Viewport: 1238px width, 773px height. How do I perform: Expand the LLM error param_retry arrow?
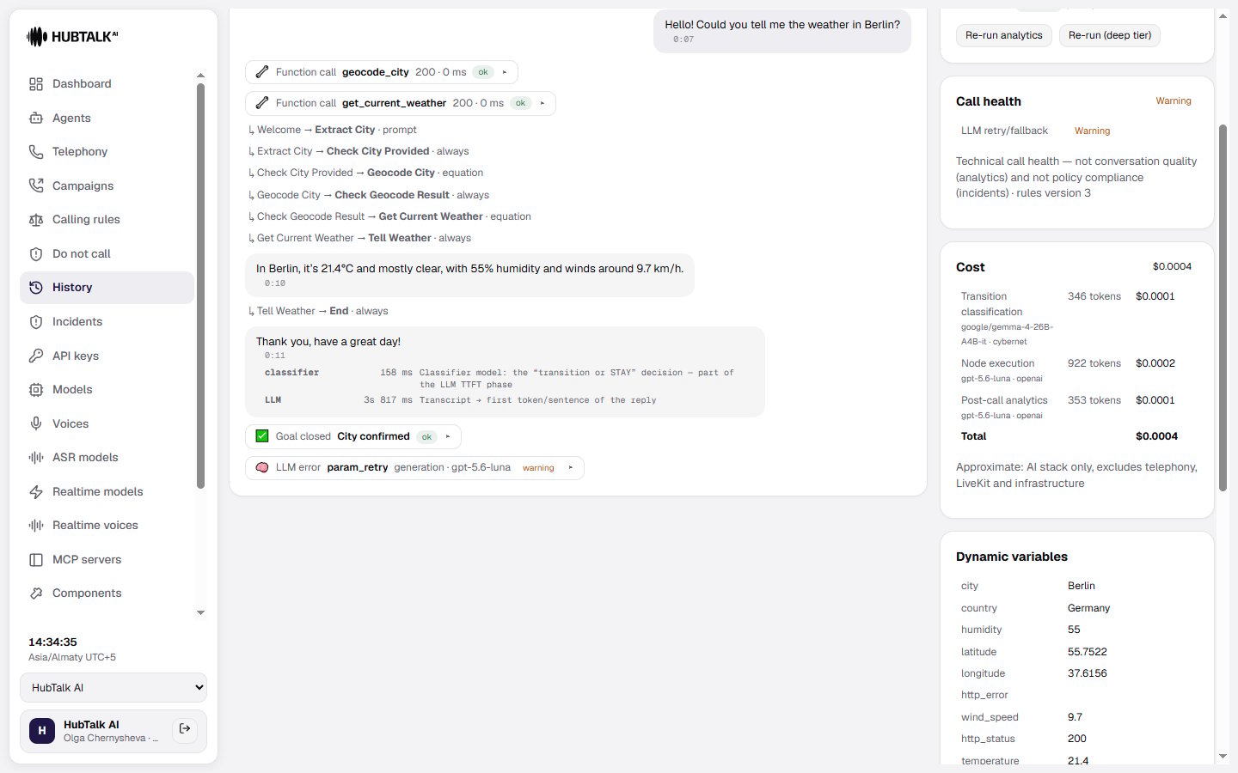571,468
